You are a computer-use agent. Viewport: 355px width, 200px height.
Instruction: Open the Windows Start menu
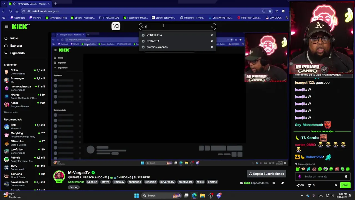point(136,196)
